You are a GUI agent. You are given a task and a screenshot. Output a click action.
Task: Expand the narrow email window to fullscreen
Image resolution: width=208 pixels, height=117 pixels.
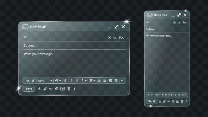point(179,15)
